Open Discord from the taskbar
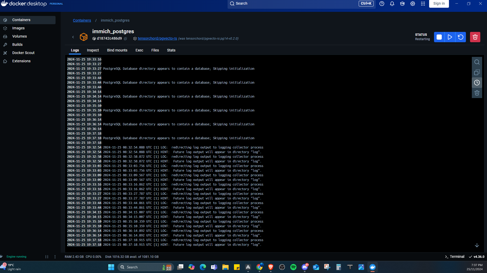This screenshot has width=487, height=273. [305, 267]
